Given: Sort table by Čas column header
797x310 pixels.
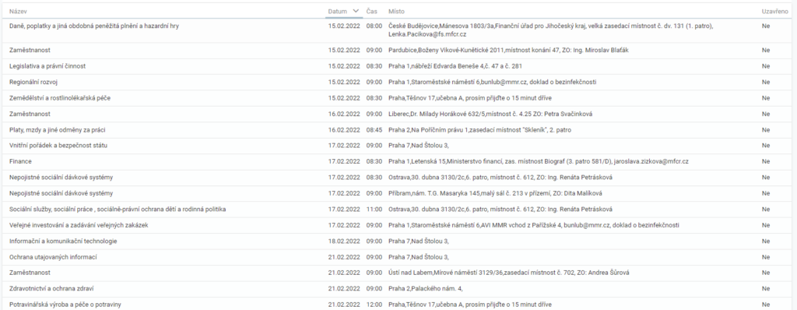Looking at the screenshot, I should click(371, 11).
